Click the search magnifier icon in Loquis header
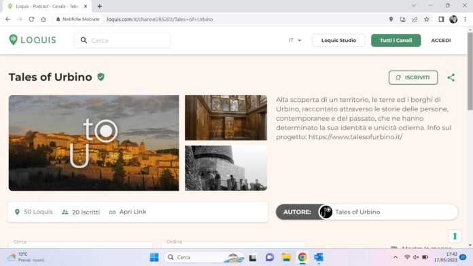This screenshot has height=266, width=473. (84, 40)
